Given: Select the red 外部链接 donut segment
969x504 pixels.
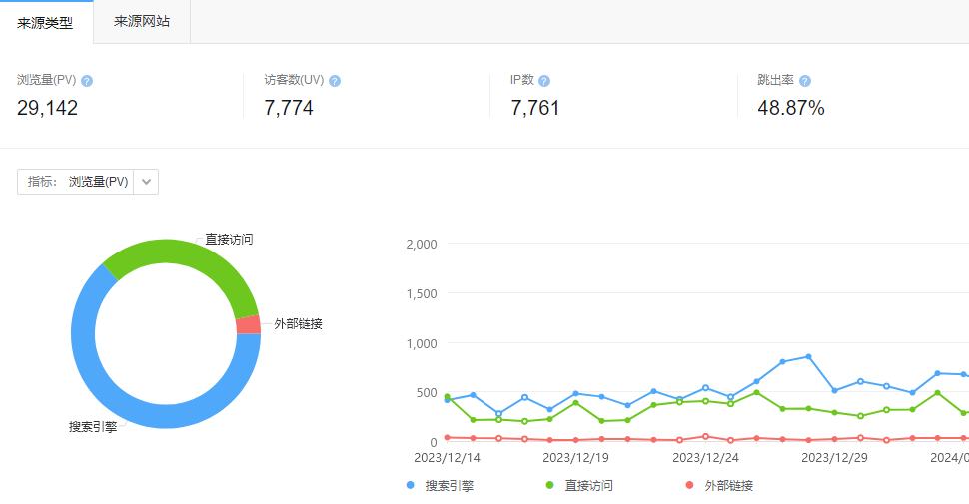Looking at the screenshot, I should 249,325.
